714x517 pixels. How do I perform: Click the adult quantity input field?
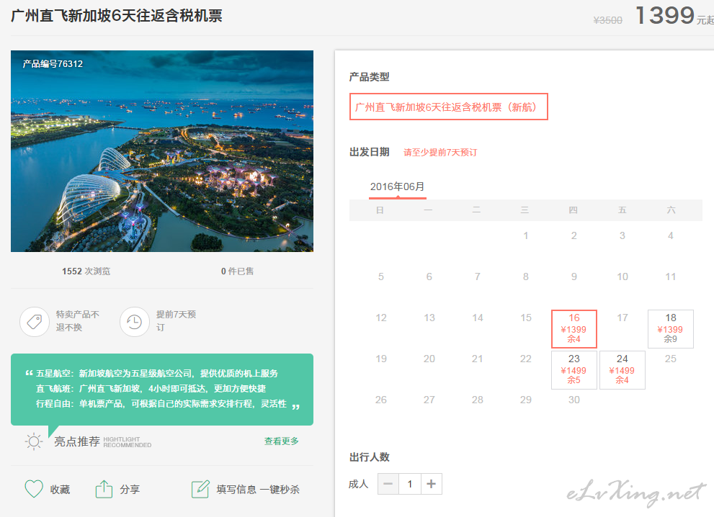pyautogui.click(x=410, y=484)
